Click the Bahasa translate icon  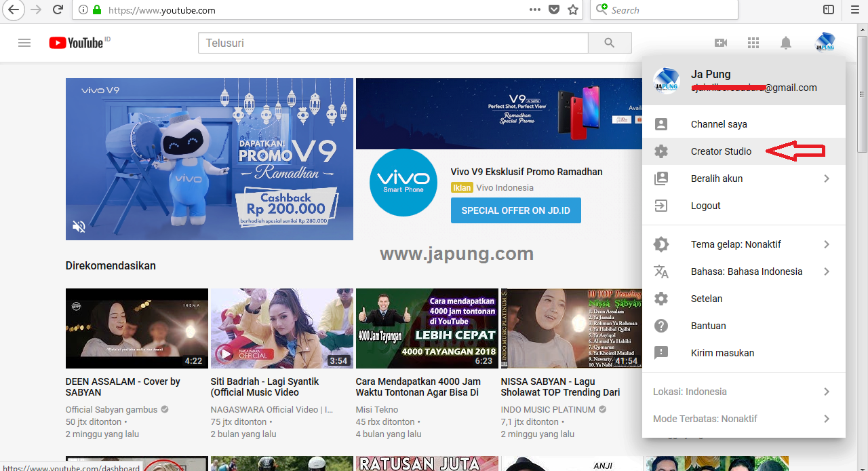661,271
